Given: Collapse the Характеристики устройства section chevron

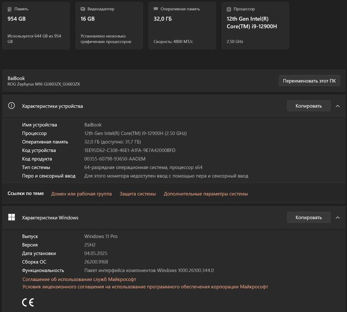Looking at the screenshot, I should coord(338,106).
